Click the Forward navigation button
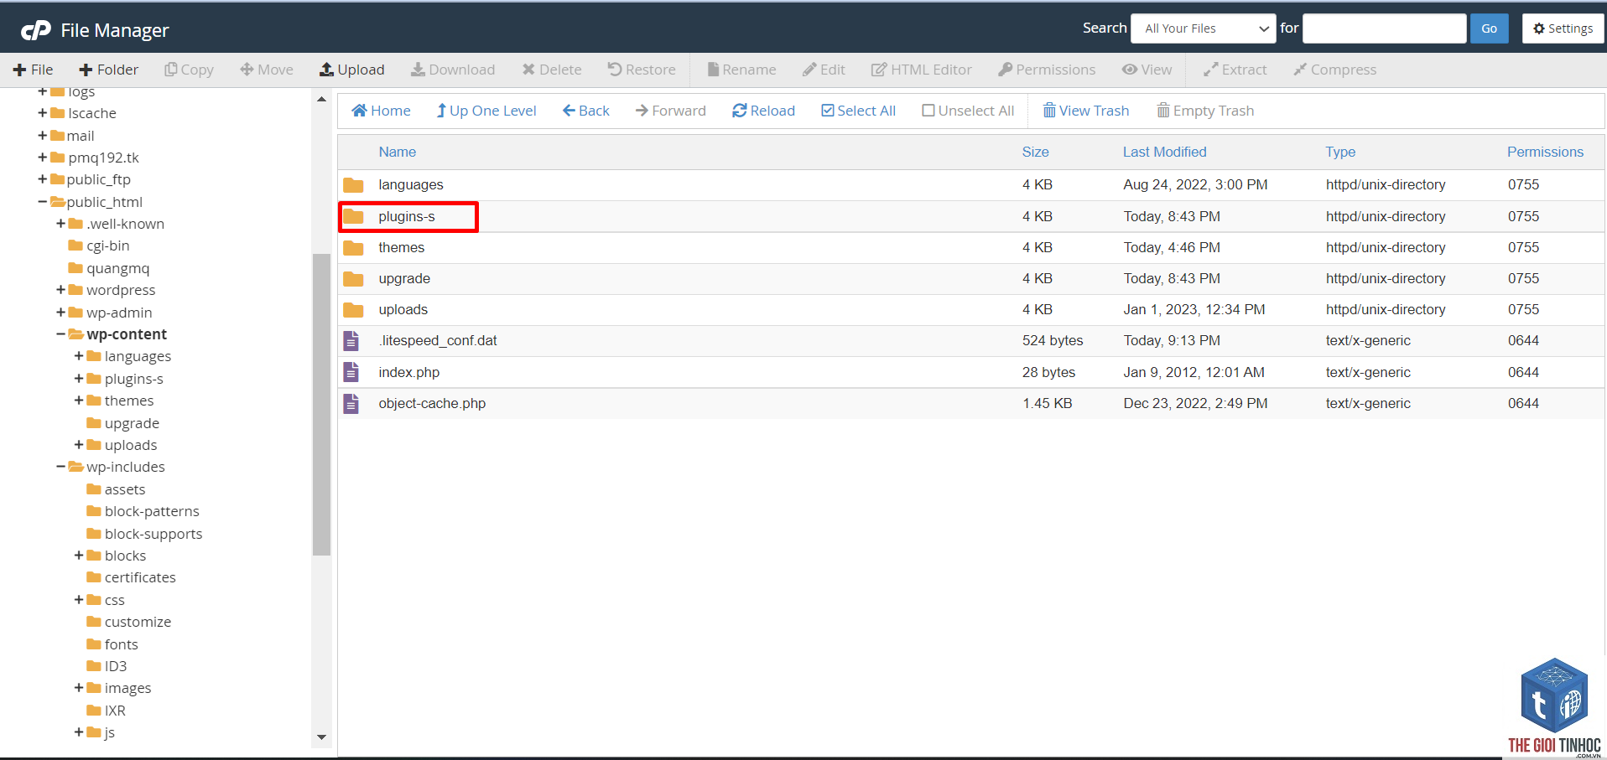This screenshot has height=760, width=1607. coord(671,111)
